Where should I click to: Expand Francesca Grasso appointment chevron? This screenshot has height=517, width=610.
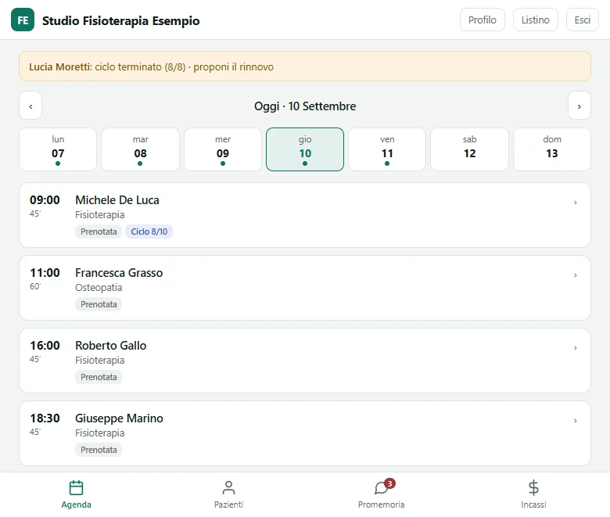(x=575, y=275)
